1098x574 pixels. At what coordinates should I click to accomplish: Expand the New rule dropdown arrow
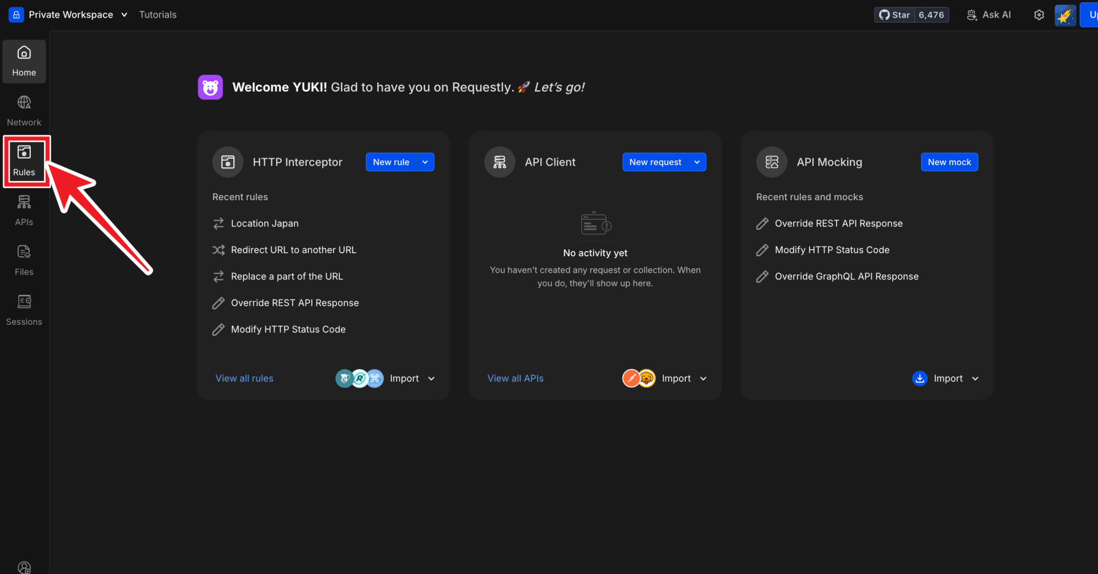[x=425, y=162]
